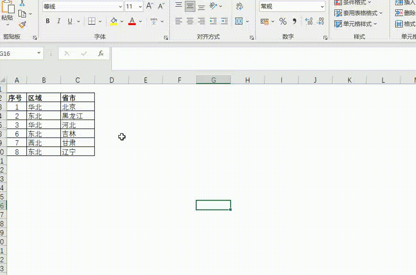Click the Copy icon
The image size is (416, 275).
(22, 14)
